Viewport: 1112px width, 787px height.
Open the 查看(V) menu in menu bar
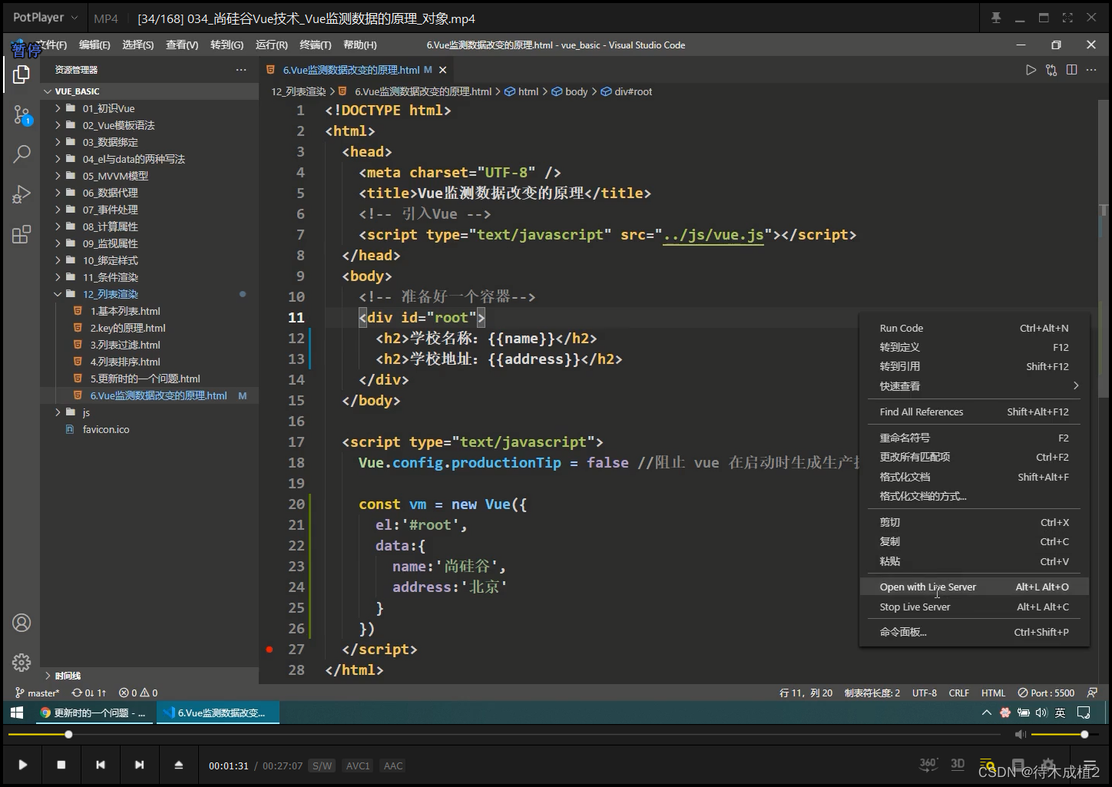182,45
